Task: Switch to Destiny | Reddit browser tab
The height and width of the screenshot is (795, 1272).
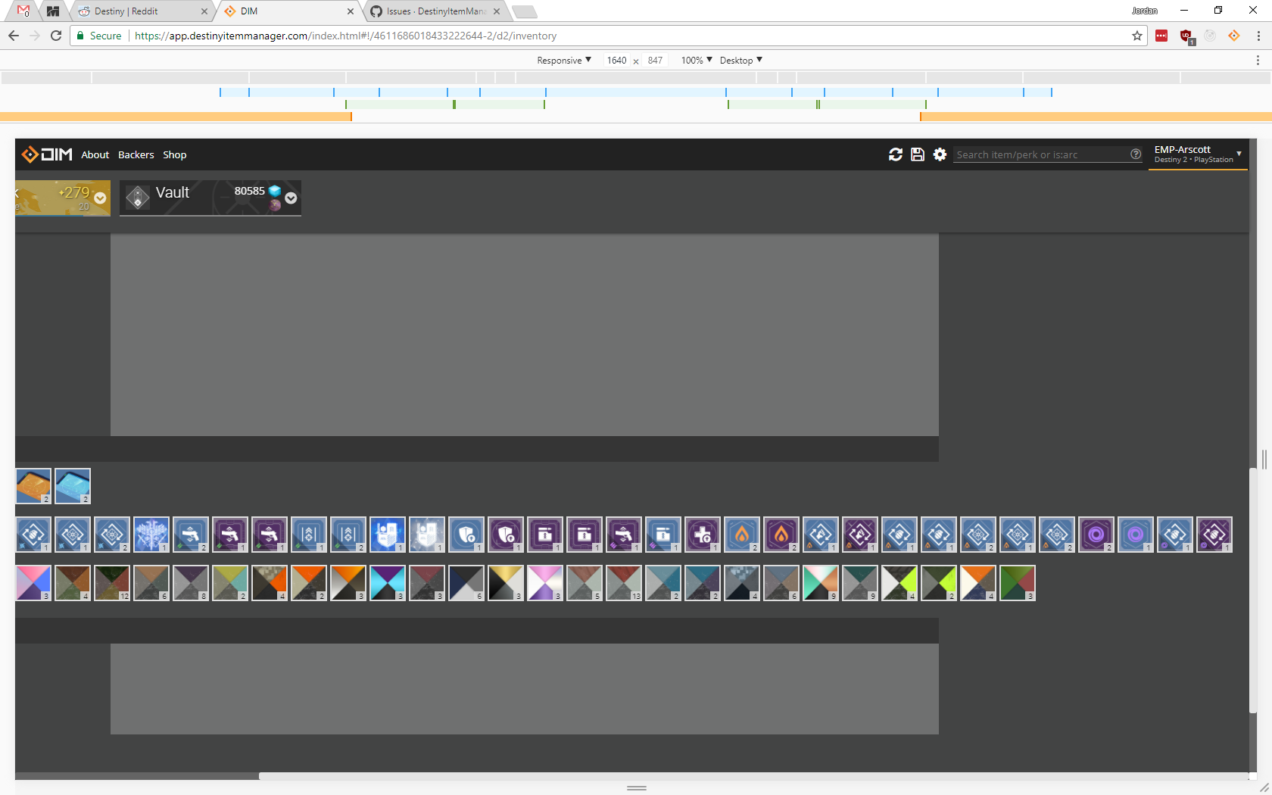Action: (142, 11)
